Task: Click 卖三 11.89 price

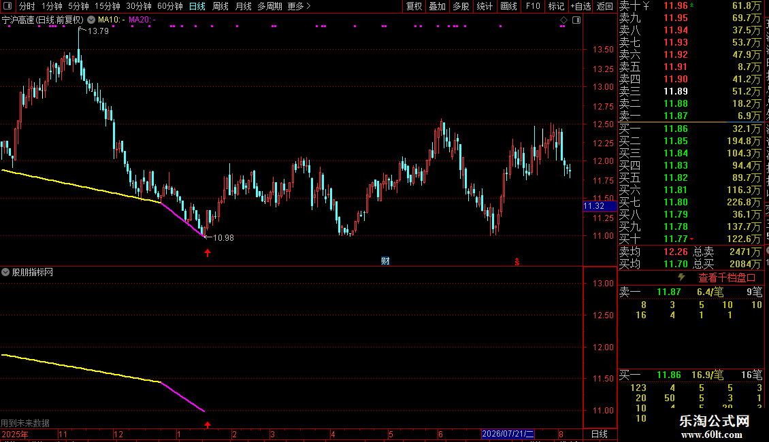Action: point(675,91)
